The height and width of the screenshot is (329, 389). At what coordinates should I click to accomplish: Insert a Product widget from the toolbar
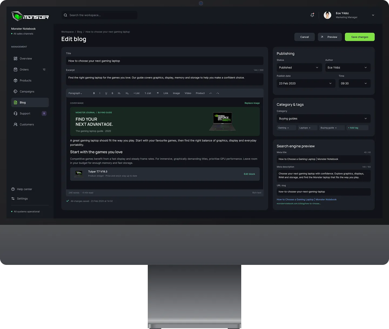[x=200, y=93]
